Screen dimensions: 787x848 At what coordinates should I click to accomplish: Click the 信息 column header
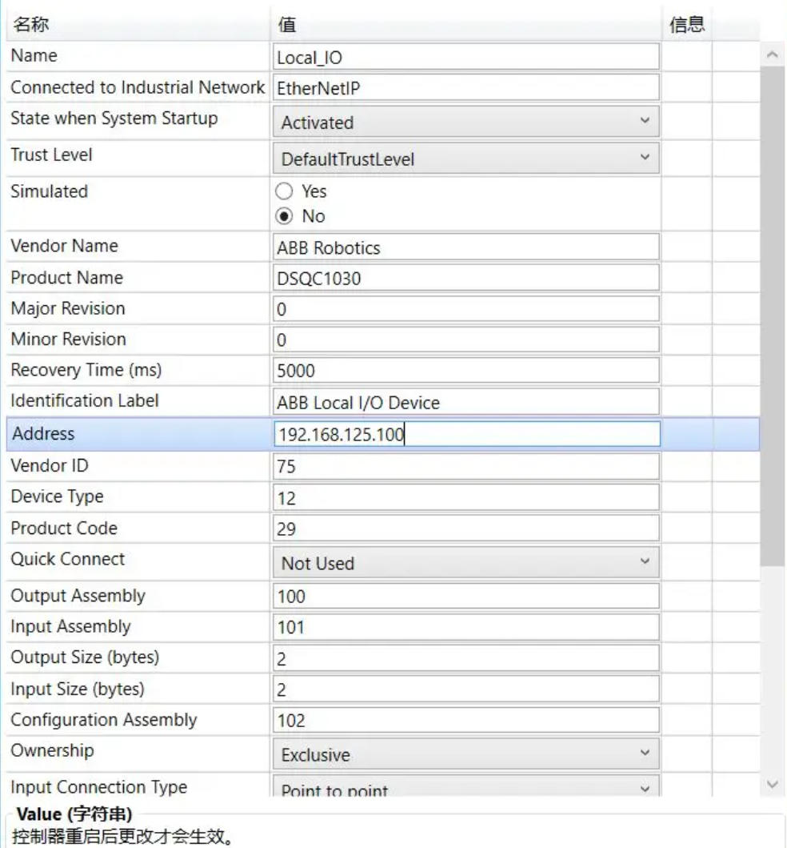point(686,25)
